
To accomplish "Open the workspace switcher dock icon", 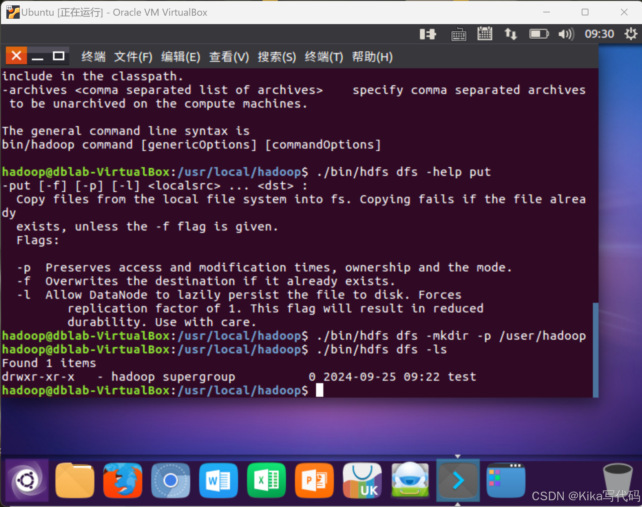I will pyautogui.click(x=506, y=480).
